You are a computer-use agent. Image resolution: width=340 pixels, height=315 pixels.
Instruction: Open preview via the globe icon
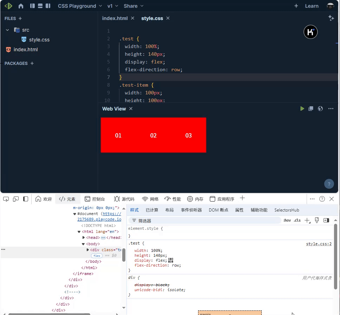(320, 108)
